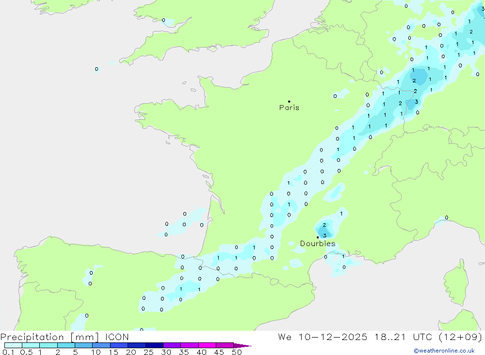Pick the purple legend swatch between 30 and 35

point(172,345)
